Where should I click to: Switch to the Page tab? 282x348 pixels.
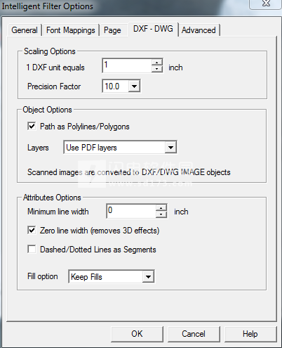(112, 30)
